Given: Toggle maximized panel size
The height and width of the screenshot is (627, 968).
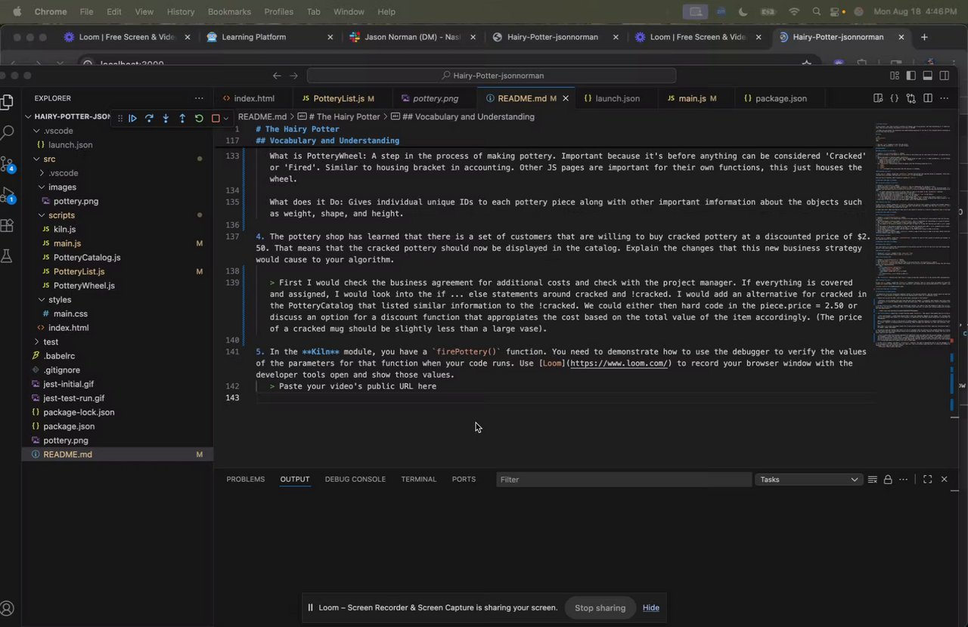Looking at the screenshot, I should click(x=928, y=480).
